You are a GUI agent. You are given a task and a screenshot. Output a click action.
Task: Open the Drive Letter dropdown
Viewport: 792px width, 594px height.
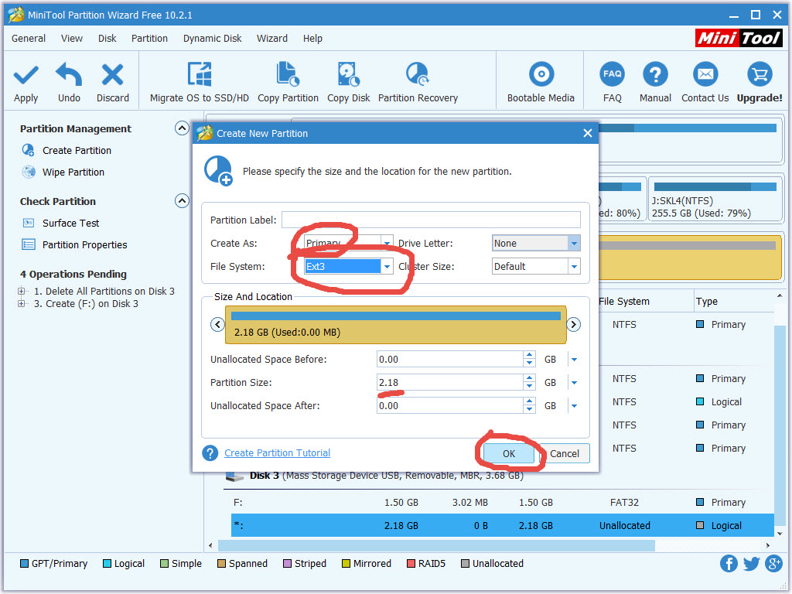pos(573,243)
